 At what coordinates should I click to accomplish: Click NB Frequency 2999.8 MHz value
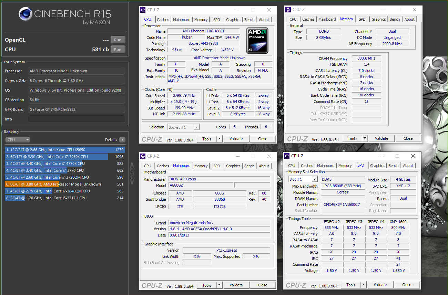pyautogui.click(x=392, y=44)
